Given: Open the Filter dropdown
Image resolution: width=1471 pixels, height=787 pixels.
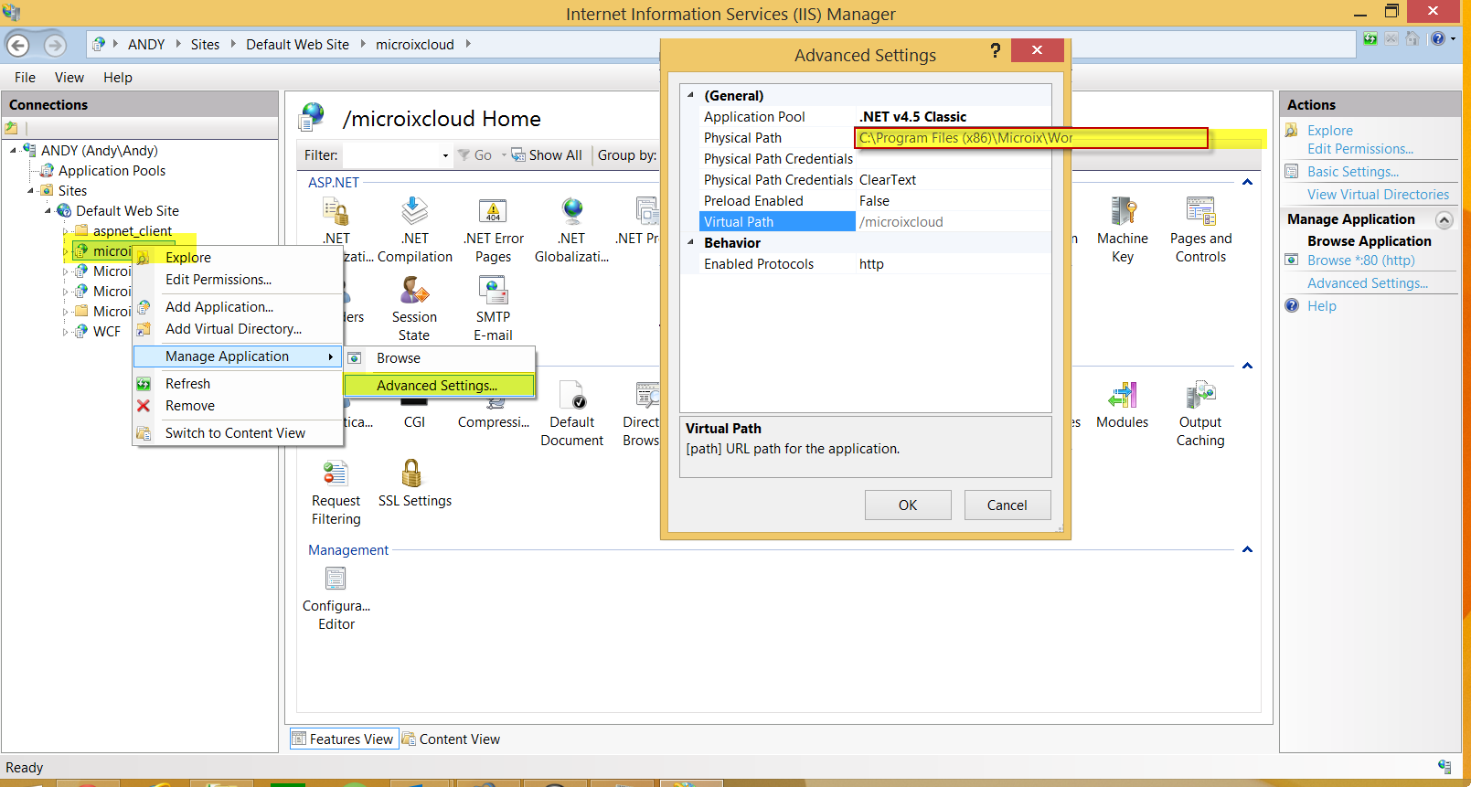Looking at the screenshot, I should [445, 156].
